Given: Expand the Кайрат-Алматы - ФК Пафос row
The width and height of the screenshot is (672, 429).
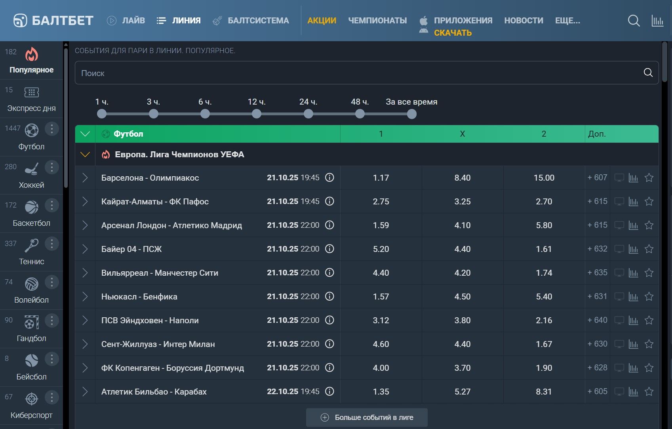Looking at the screenshot, I should [85, 202].
